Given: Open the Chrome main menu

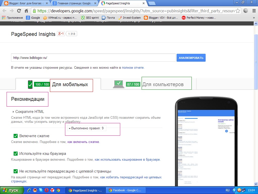Looking at the screenshot, I should 254,11.
